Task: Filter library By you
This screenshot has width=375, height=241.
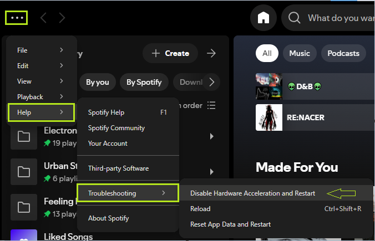Action: tap(98, 82)
